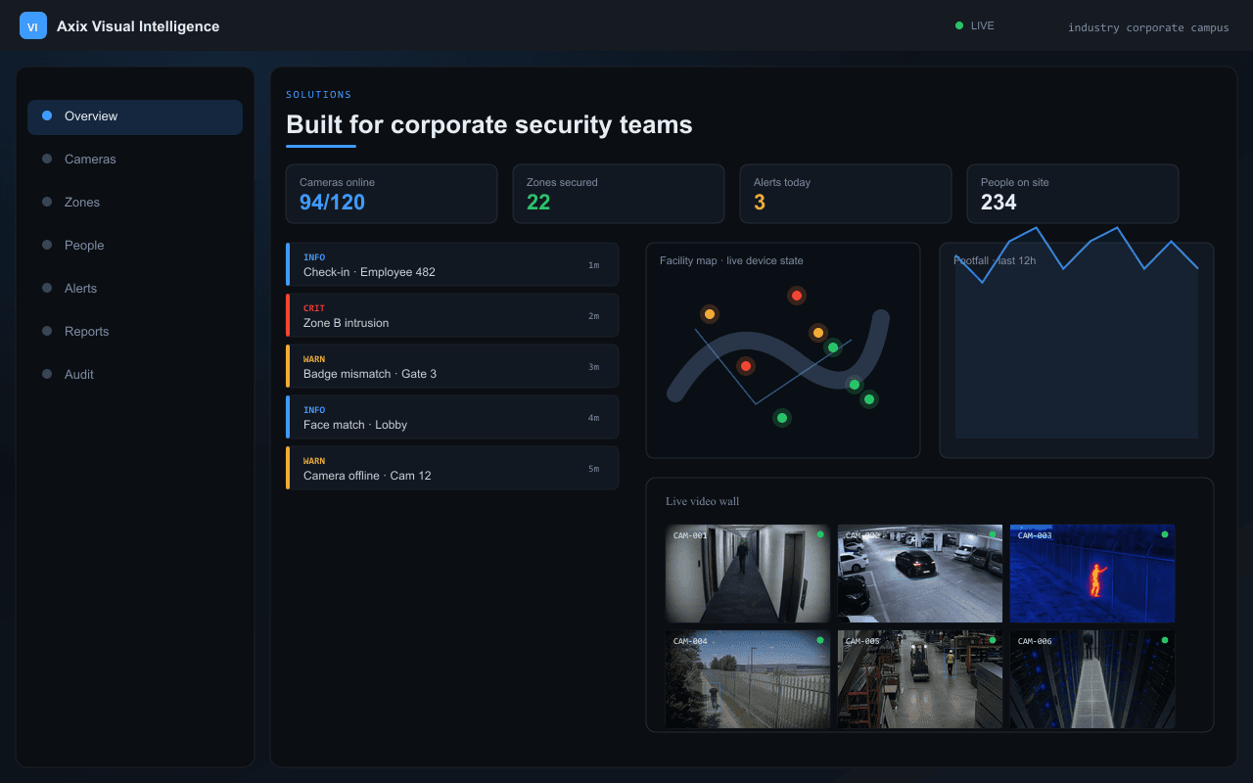
Task: Navigate to Alerts in the sidebar
Action: (x=135, y=289)
